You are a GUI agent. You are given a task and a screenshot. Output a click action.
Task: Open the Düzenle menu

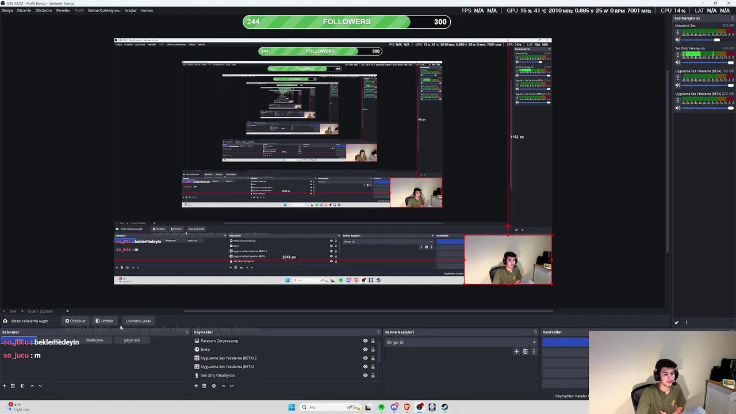tap(24, 10)
